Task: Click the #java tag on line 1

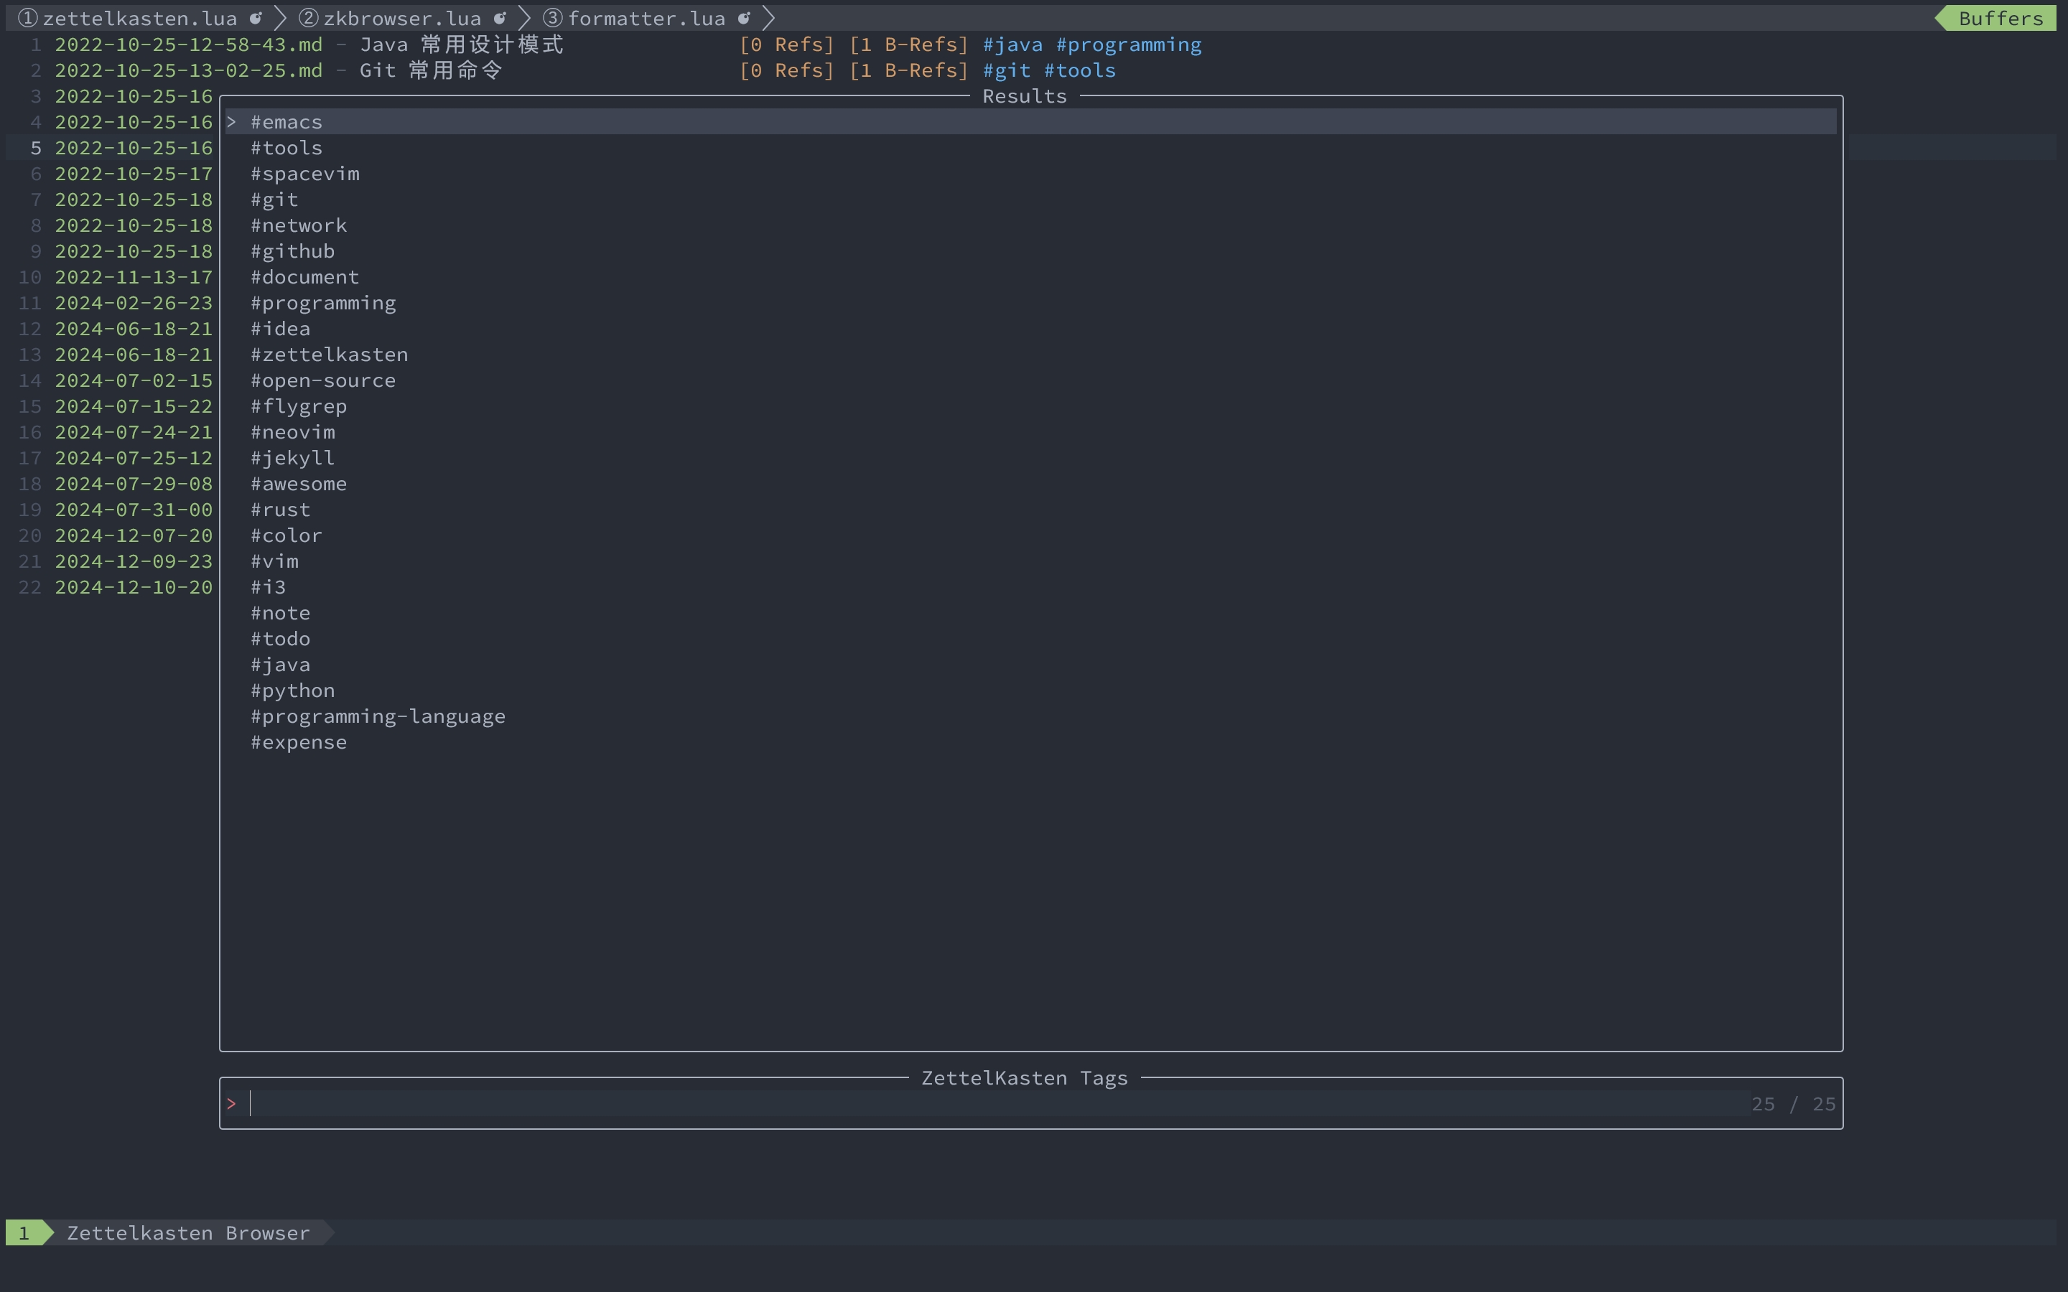Action: (1012, 45)
